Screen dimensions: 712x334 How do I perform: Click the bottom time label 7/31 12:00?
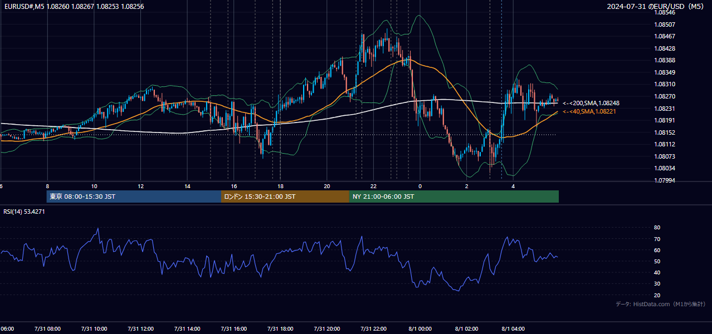point(140,329)
